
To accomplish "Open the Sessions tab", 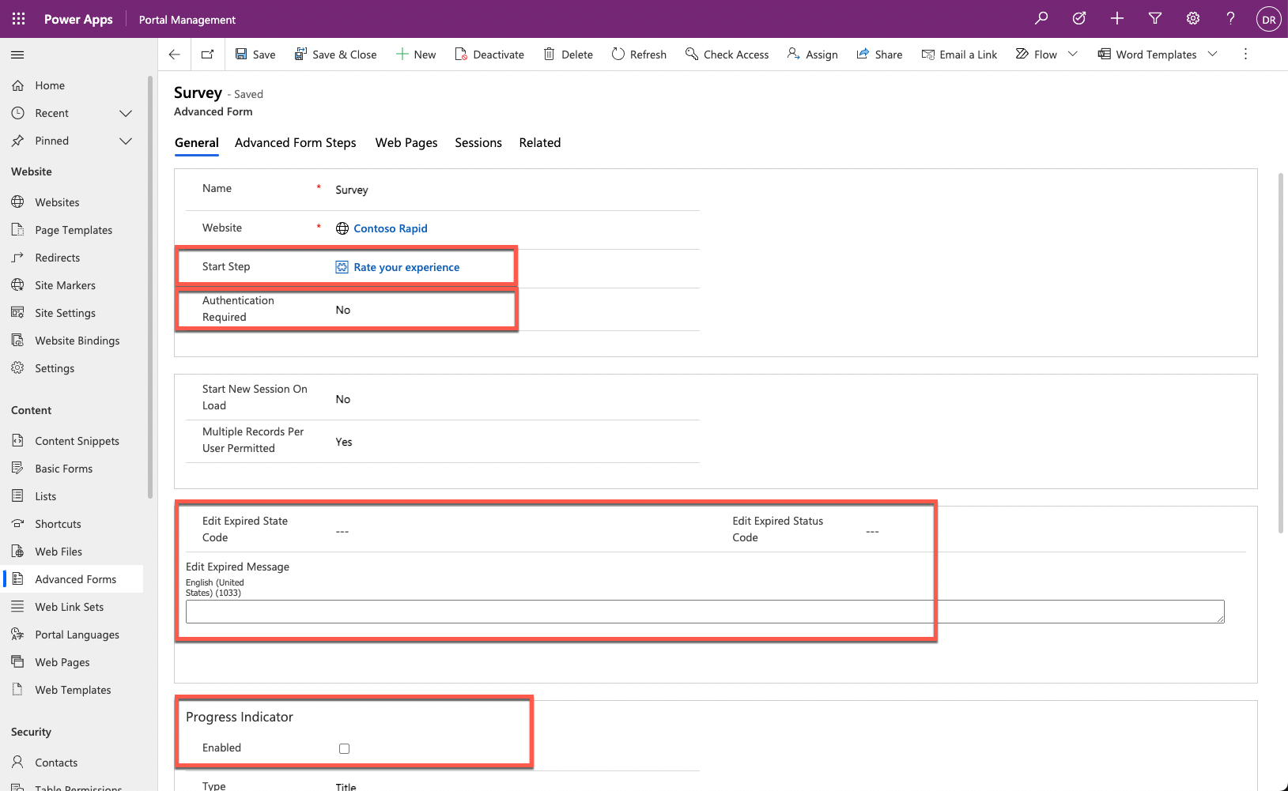I will click(478, 142).
